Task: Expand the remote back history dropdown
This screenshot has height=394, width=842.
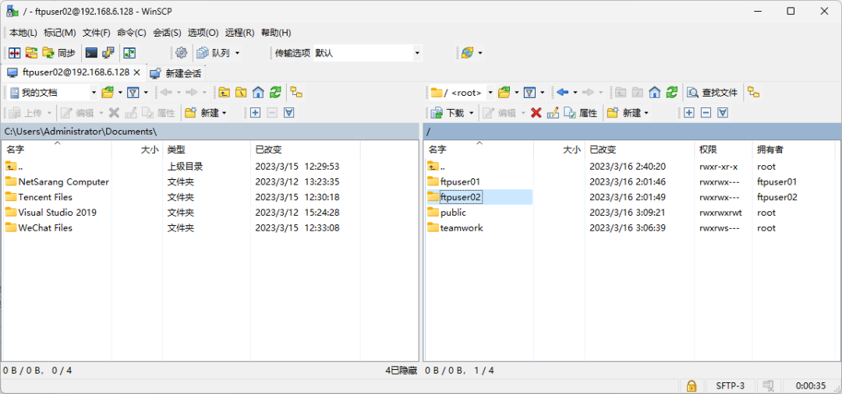Action: (575, 93)
